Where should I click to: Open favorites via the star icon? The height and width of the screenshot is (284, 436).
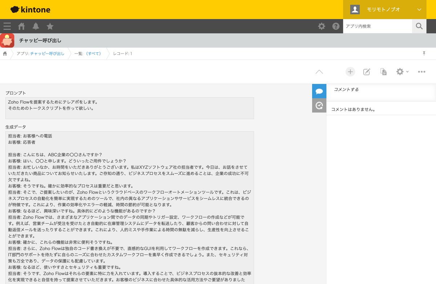[x=50, y=26]
